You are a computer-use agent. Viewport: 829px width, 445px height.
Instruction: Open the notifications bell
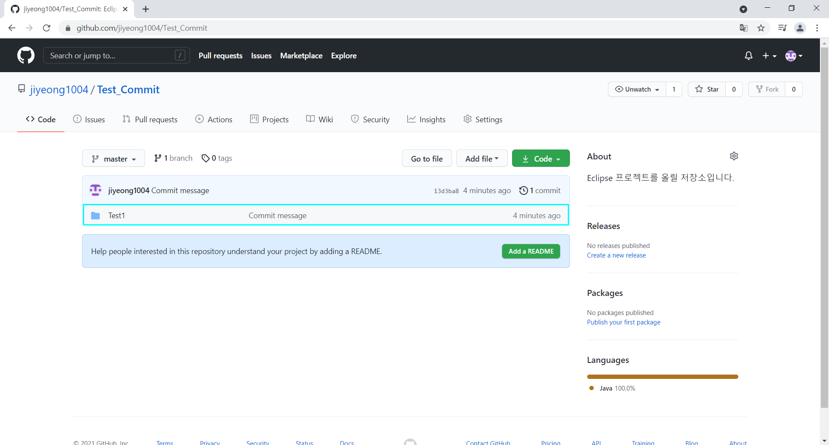[x=749, y=56]
